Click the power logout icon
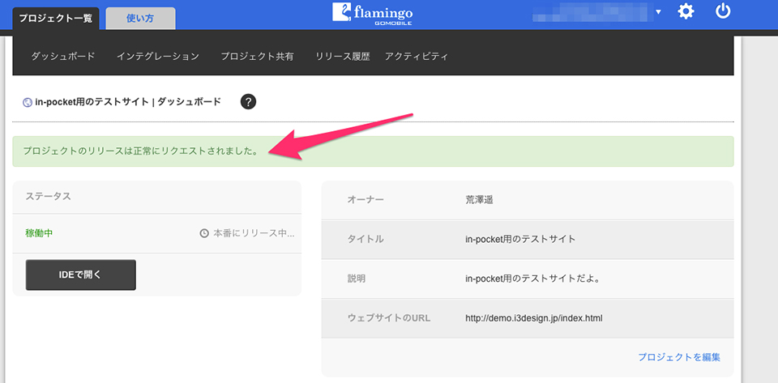Screen dimensions: 778x383 (723, 11)
